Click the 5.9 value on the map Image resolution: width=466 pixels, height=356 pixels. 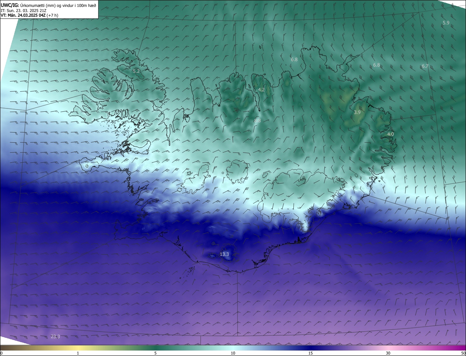[446, 23]
